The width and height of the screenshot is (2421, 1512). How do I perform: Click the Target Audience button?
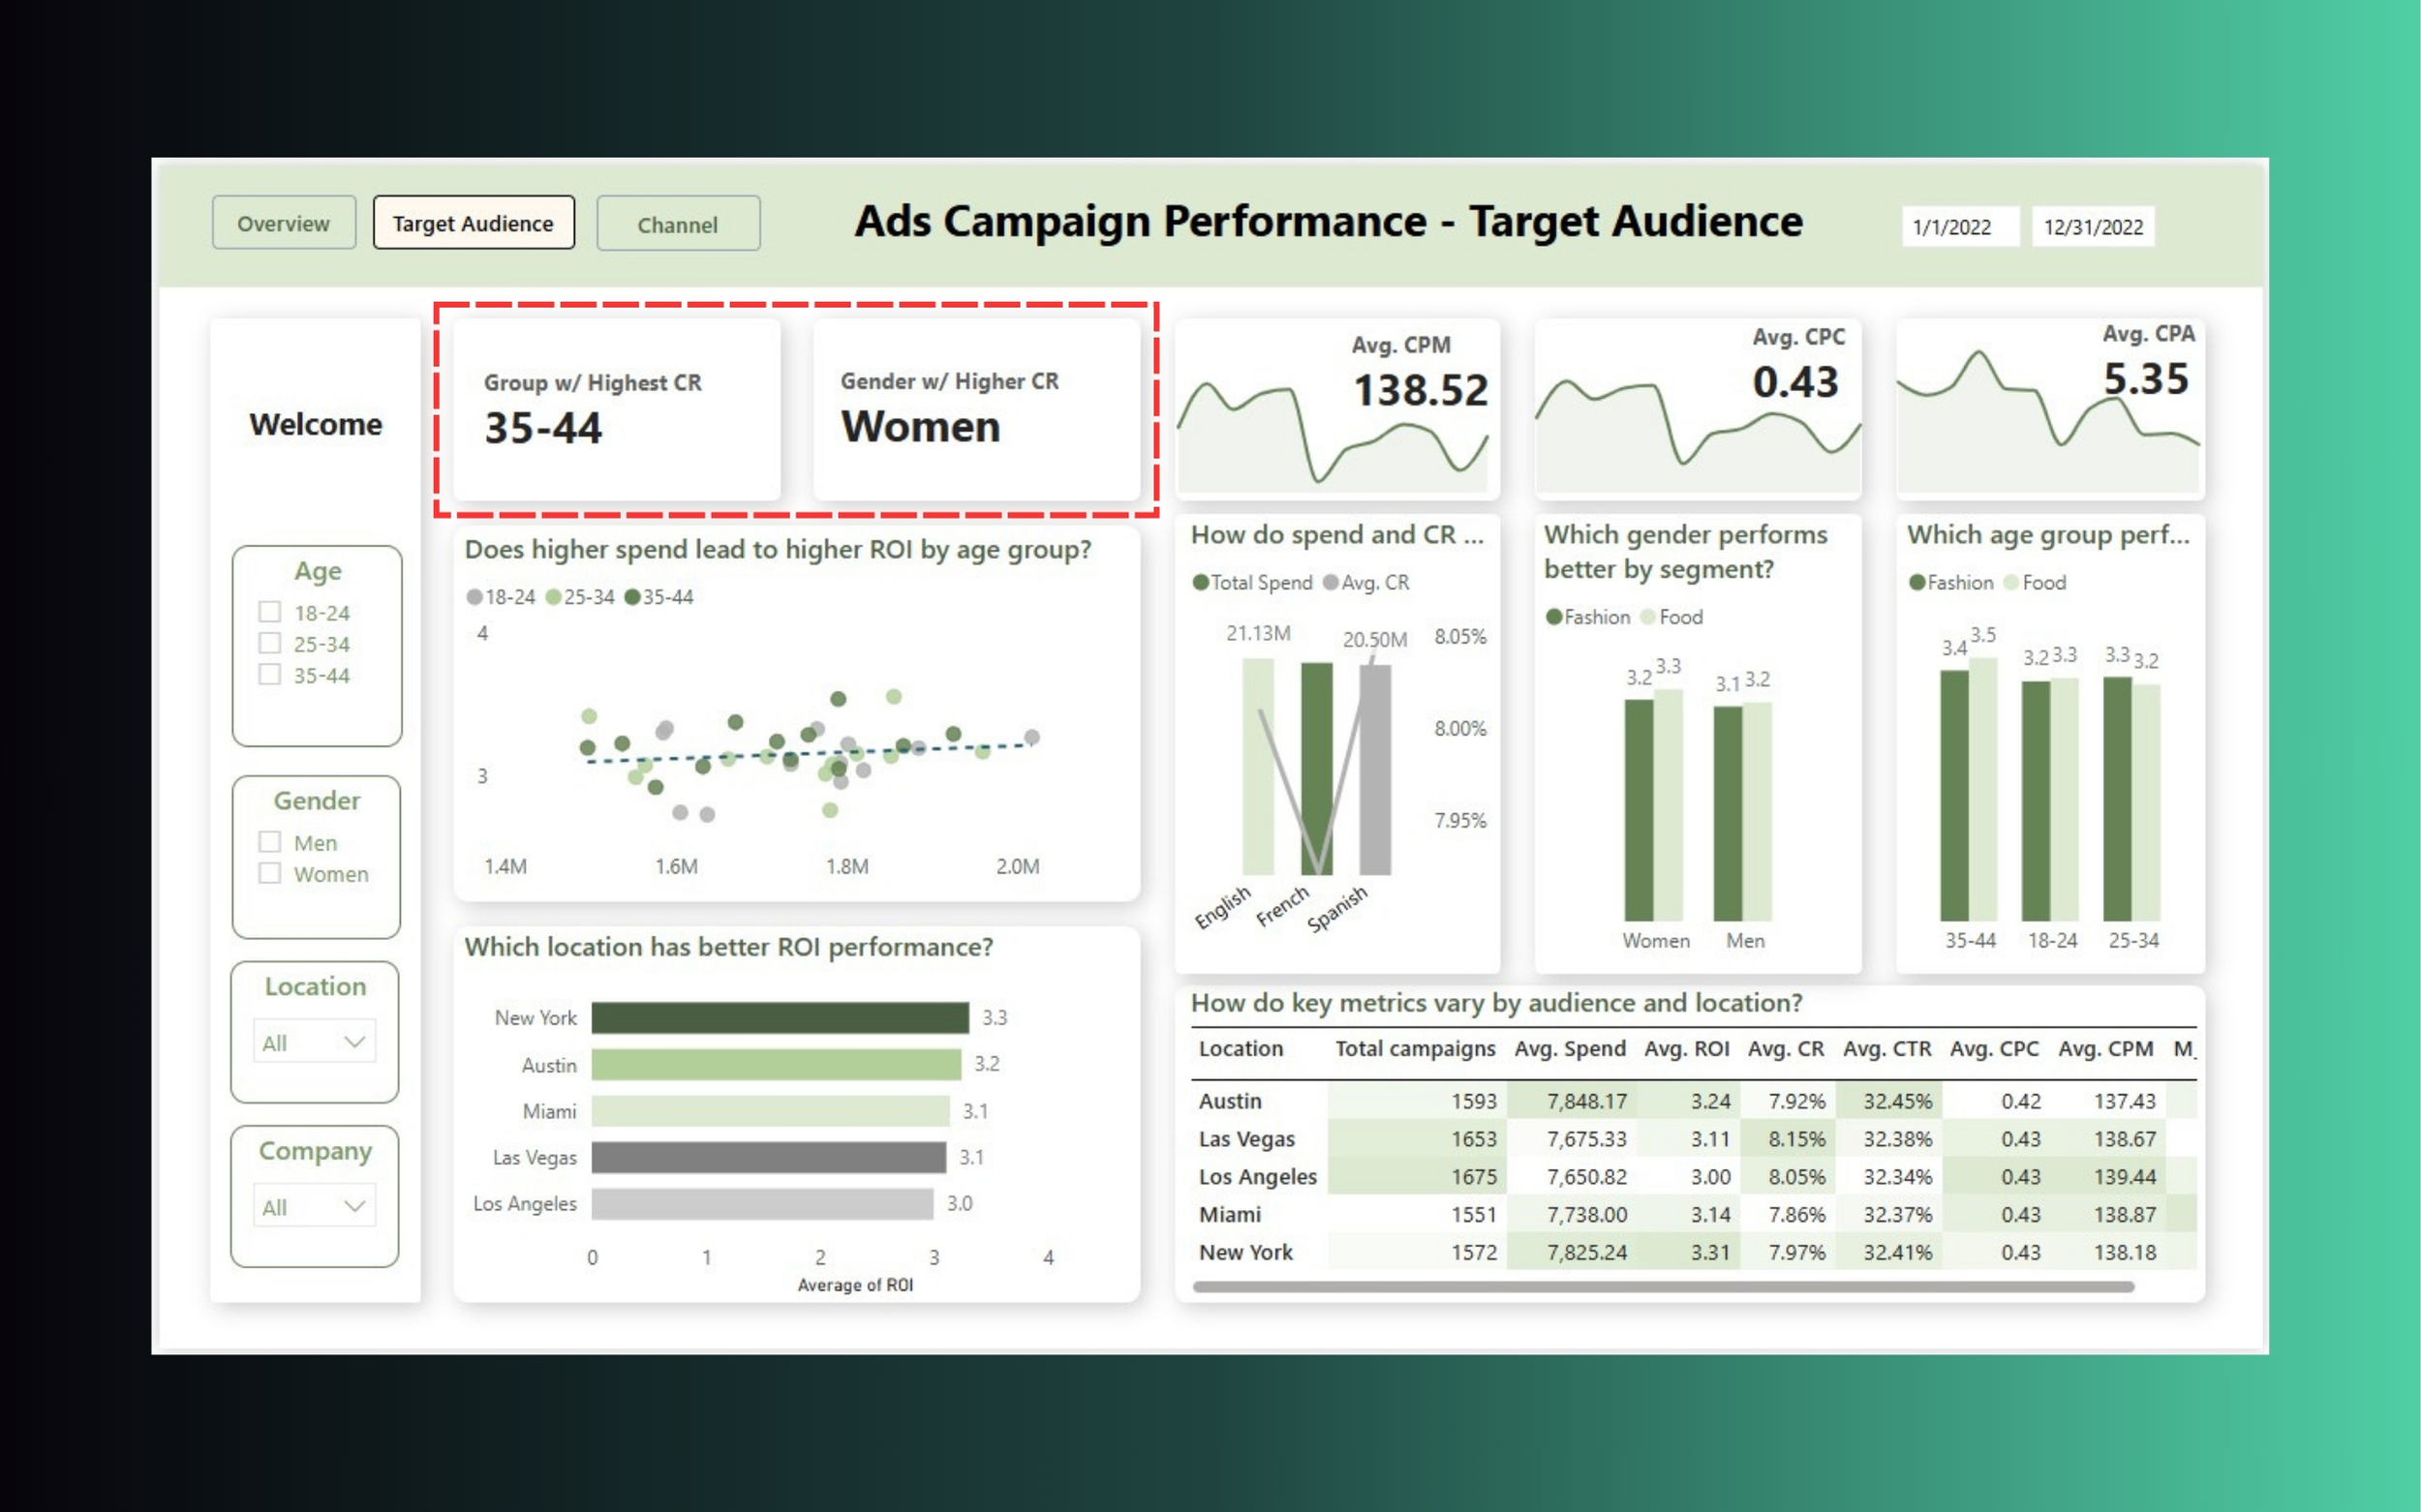(473, 223)
